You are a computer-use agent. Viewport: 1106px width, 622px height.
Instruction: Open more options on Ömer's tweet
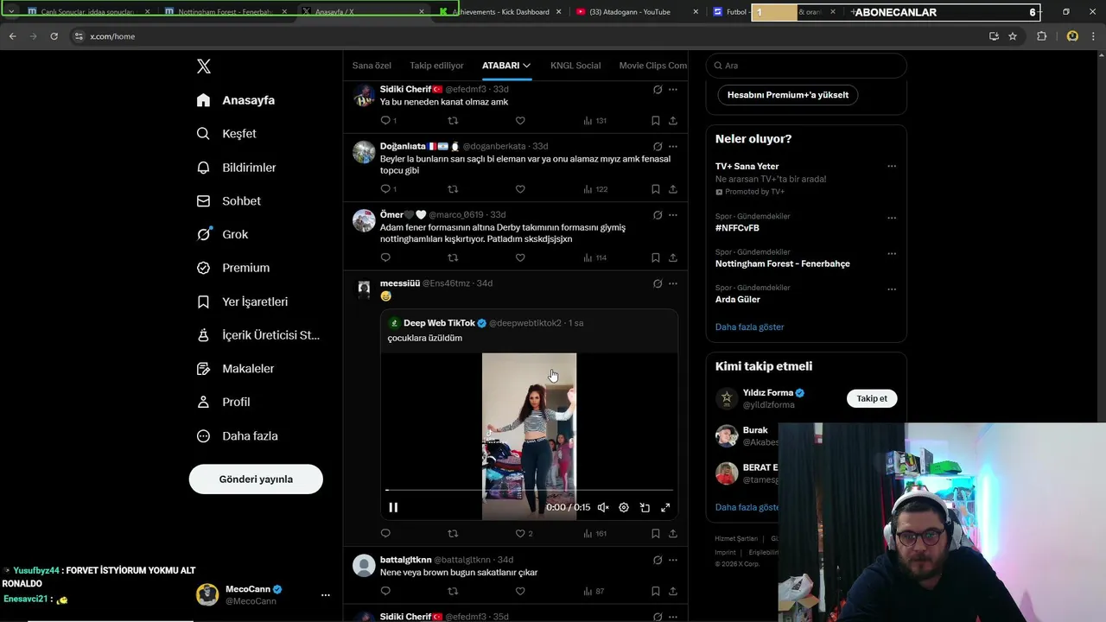coord(673,214)
